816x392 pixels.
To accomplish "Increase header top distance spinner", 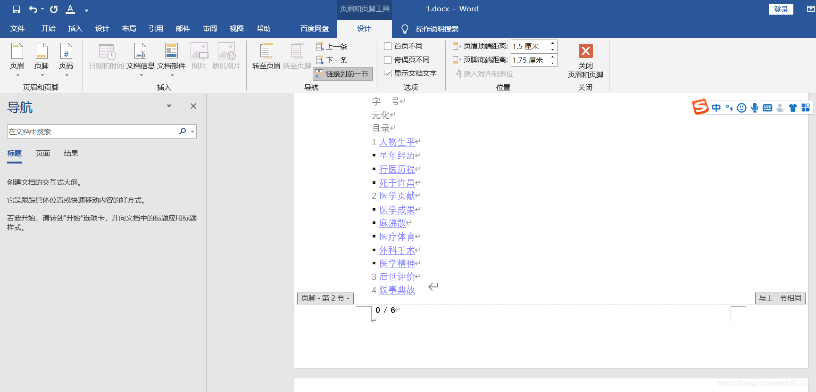I will pyautogui.click(x=552, y=43).
